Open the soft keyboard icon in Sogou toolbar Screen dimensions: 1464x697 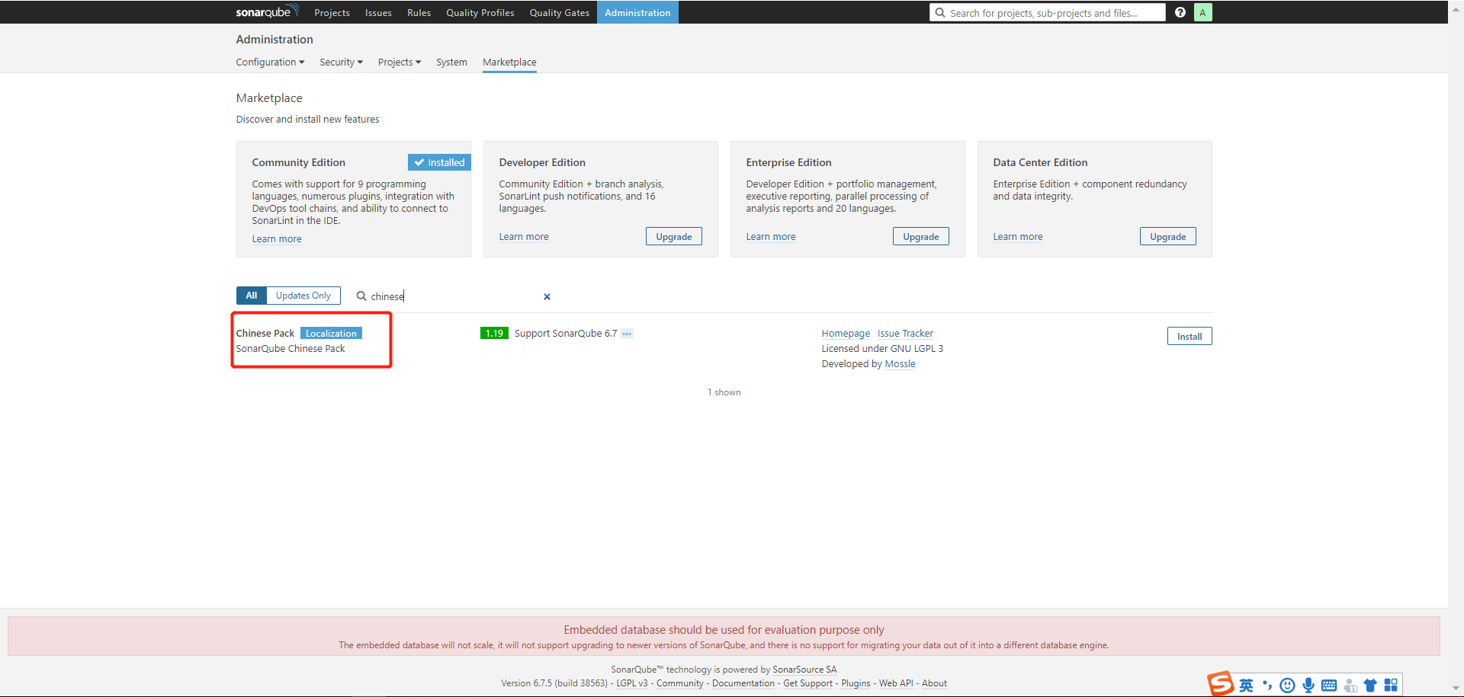tap(1331, 685)
